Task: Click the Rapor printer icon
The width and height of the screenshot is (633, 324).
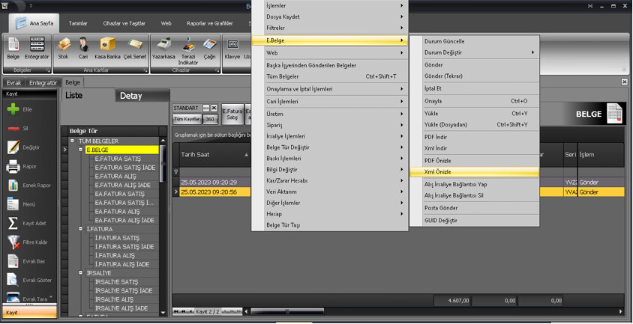Action: pos(13,166)
